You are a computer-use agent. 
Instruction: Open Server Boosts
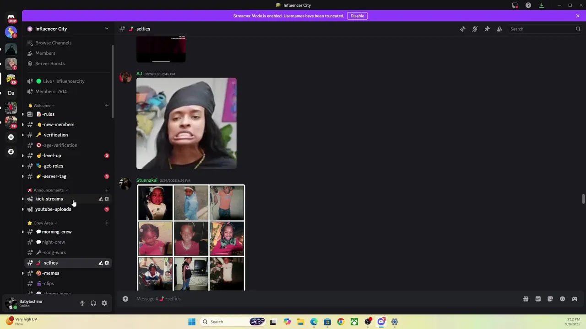68,64
